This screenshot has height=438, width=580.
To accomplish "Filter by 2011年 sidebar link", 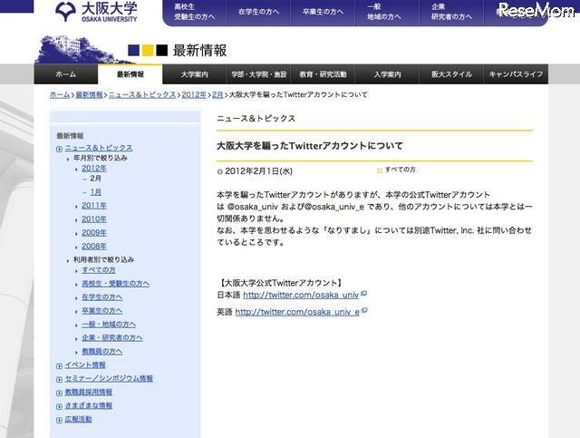I will 94,206.
